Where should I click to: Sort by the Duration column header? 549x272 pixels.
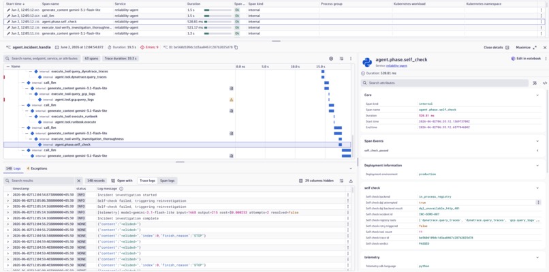point(193,3)
